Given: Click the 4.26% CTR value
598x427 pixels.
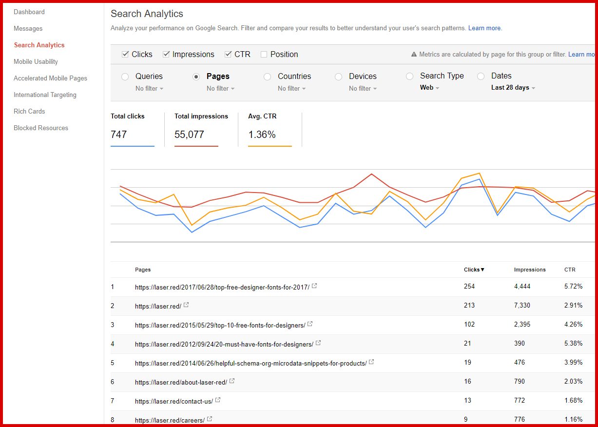Looking at the screenshot, I should (x=574, y=324).
